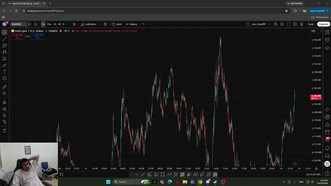
Task: Start bar Replay mode
Action: pos(131,24)
